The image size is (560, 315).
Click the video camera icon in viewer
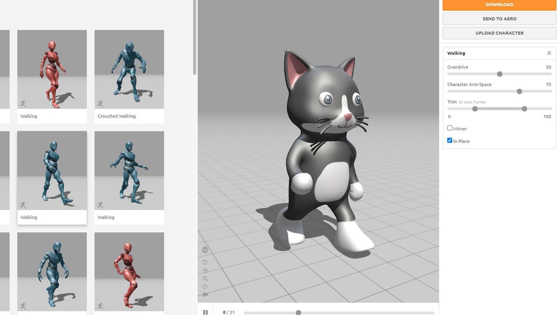coord(205,295)
